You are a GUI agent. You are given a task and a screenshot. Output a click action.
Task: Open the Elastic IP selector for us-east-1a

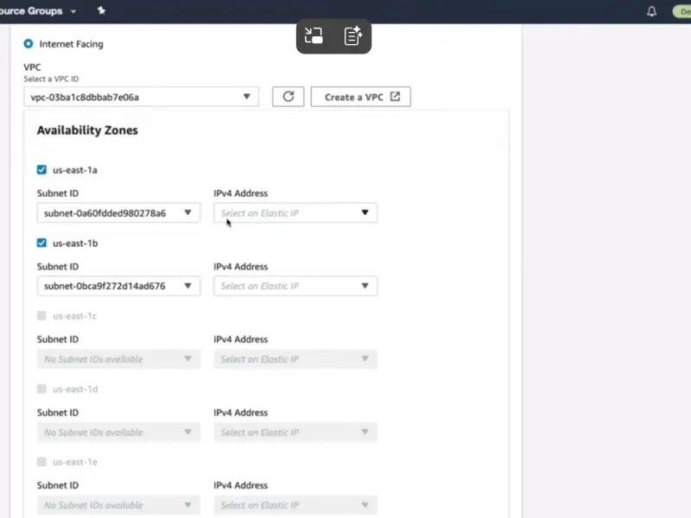click(x=295, y=212)
